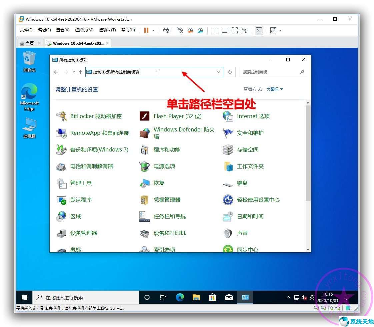Open the 帮助(H) menu
The image size is (374, 327).
pos(128,30)
